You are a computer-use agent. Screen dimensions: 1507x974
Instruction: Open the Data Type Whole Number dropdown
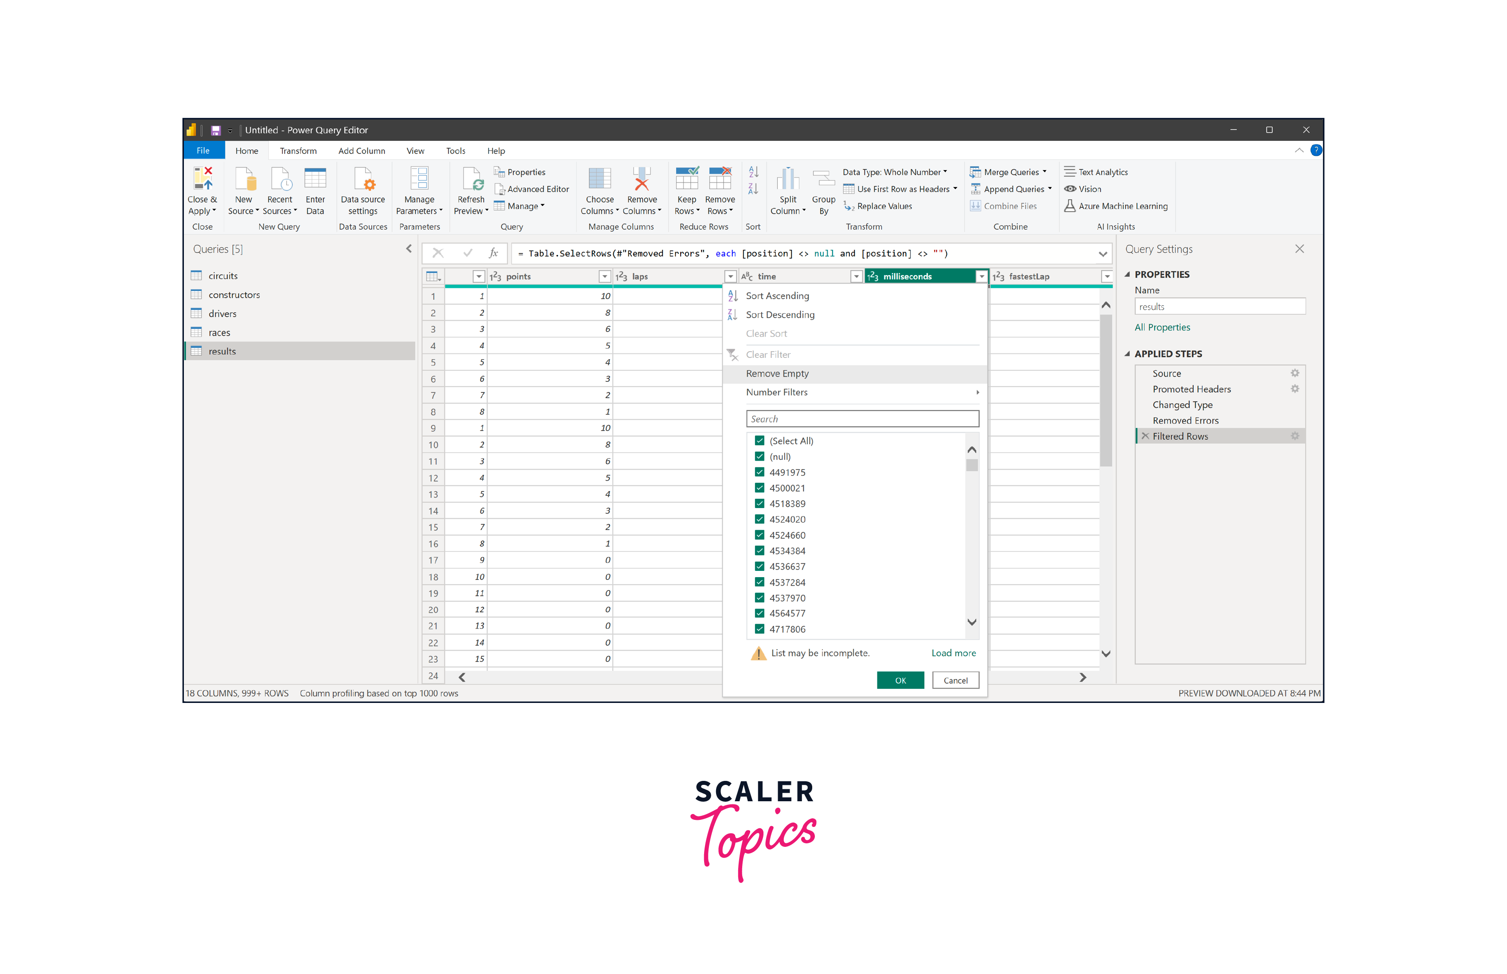(x=894, y=172)
